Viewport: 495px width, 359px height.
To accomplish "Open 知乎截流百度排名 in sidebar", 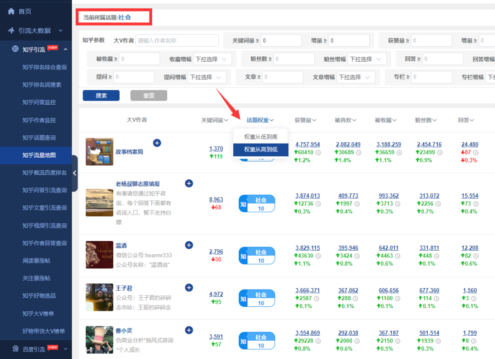I will tap(44, 172).
